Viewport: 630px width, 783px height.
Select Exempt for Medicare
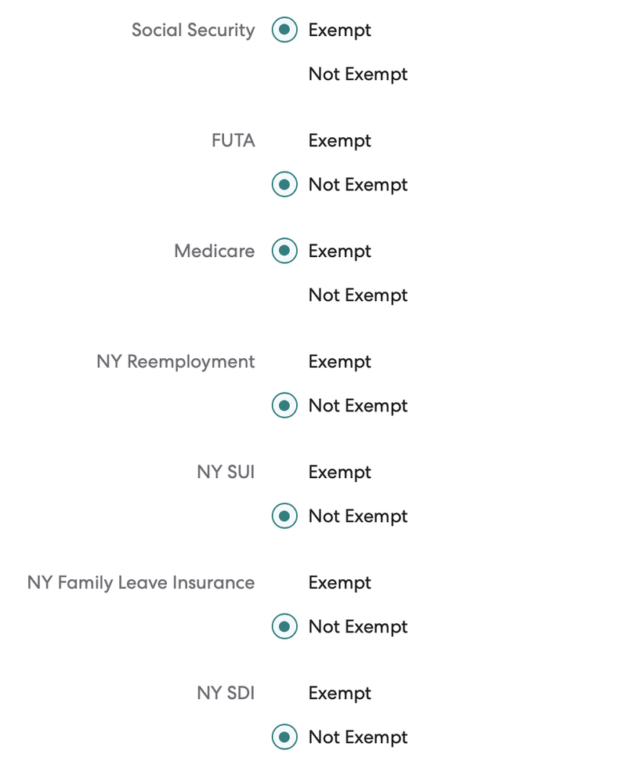click(284, 251)
